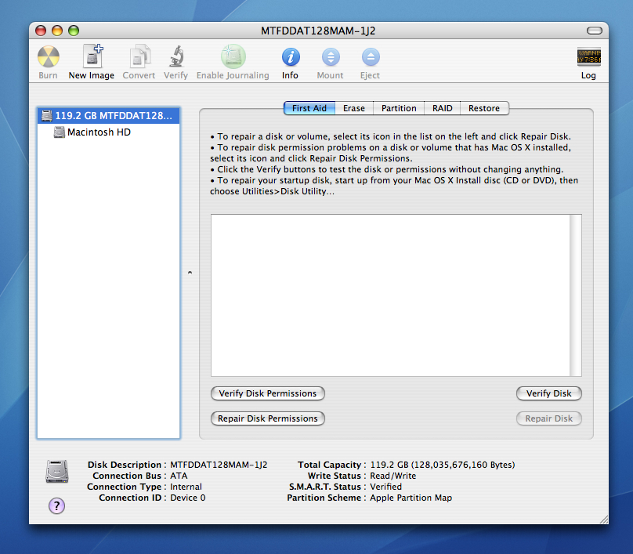633x554 pixels.
Task: Click the Connection ID Device 0 value
Action: click(188, 498)
